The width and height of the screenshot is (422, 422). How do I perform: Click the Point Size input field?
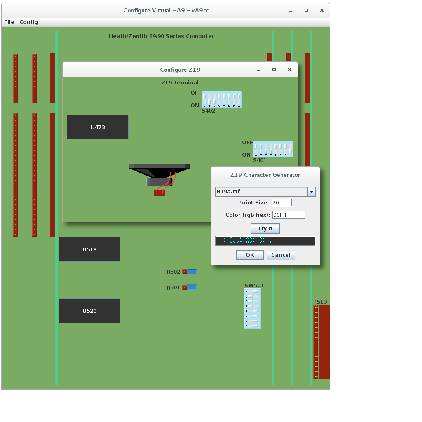[281, 202]
